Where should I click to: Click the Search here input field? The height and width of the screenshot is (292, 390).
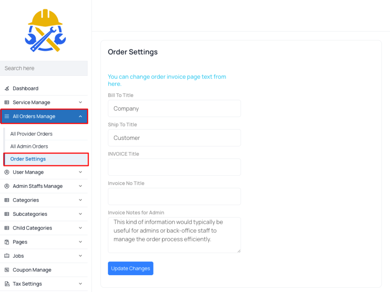tap(44, 68)
